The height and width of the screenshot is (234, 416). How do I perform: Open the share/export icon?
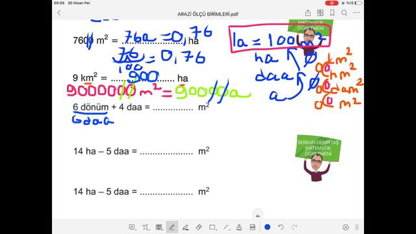click(x=307, y=13)
